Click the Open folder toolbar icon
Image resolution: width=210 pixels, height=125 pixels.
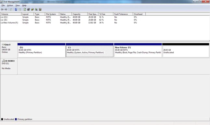pos(32,9)
